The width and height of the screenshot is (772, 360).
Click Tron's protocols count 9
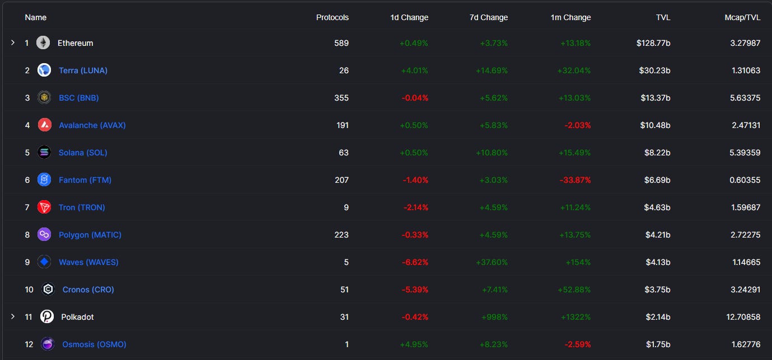[346, 207]
